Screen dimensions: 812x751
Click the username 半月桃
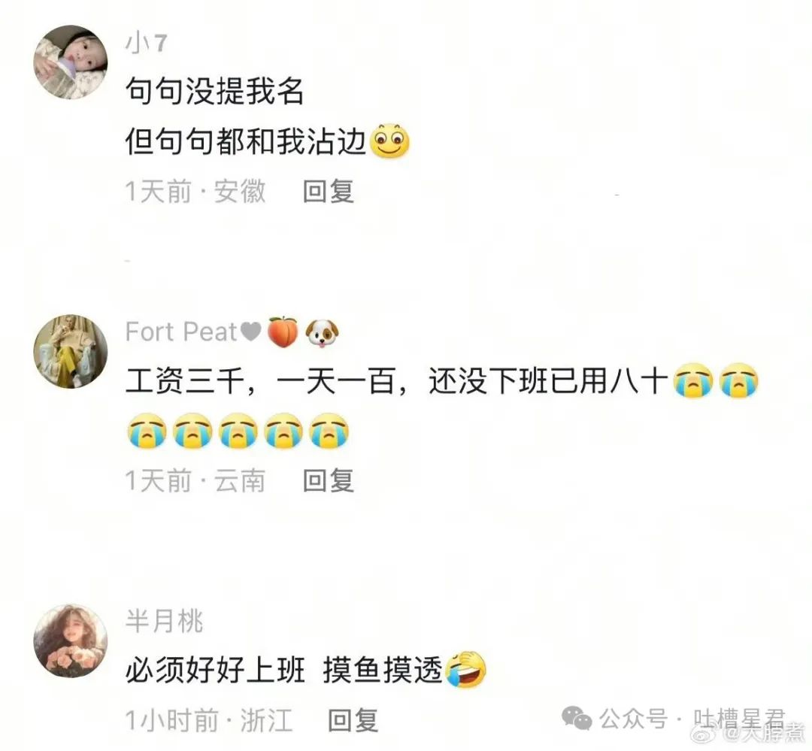(x=164, y=621)
